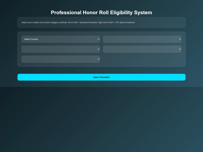This screenshot has width=203, height=152.
Task: Open the Select Country dropdown
Action: pos(61,39)
